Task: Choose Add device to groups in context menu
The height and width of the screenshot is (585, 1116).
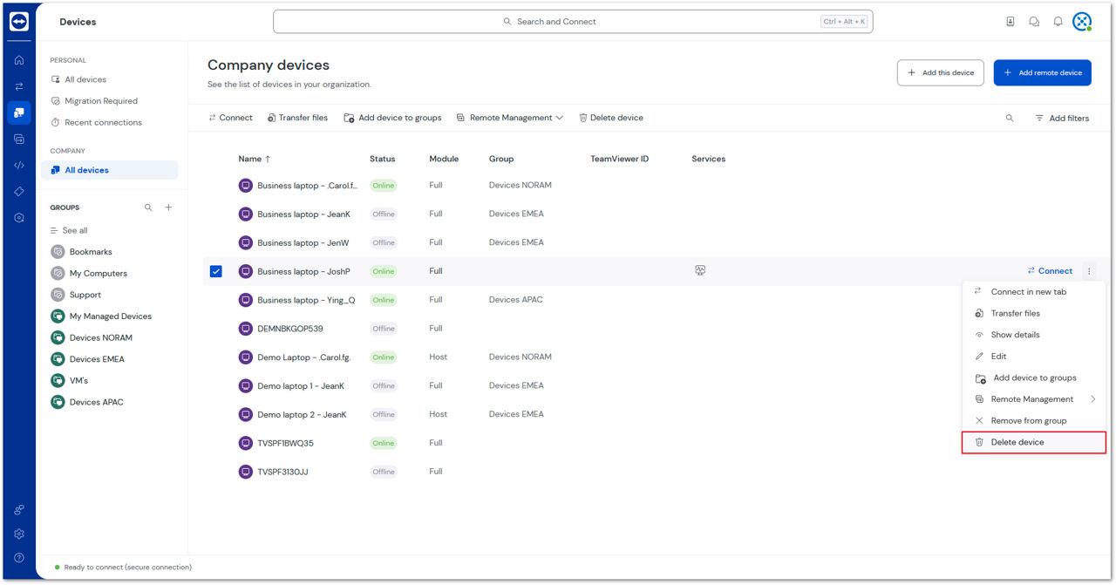Action: [1034, 378]
